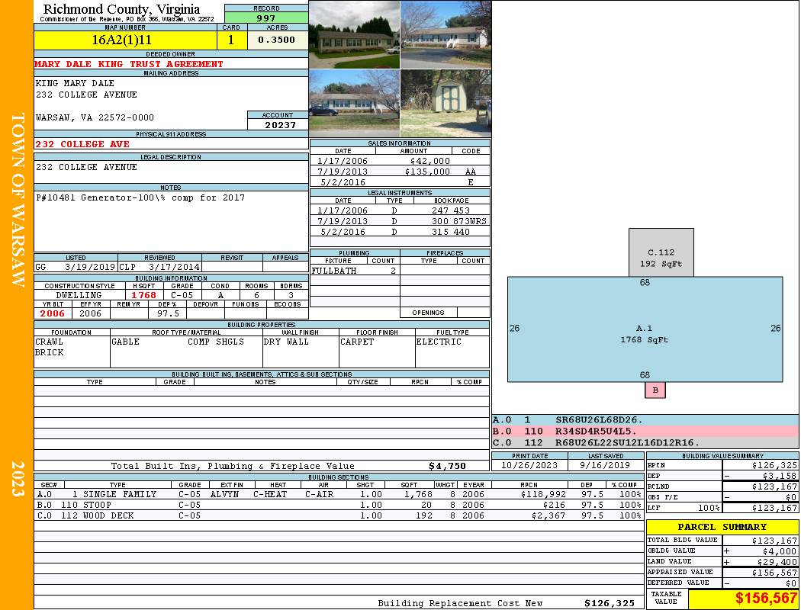Select the acres value 0.3500

click(276, 40)
